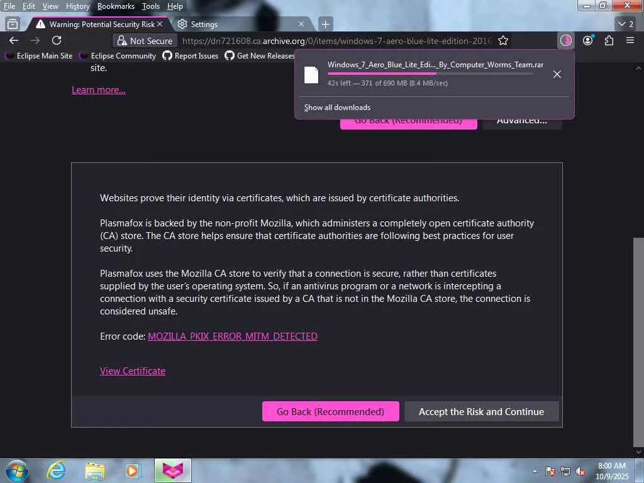Viewport: 644px width, 483px height.
Task: Open Eclipse Community bookmark
Action: 118,55
